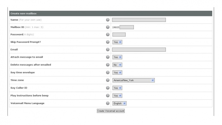Open help for Attach message to email
The width and height of the screenshot is (222, 125).
(x=108, y=57)
